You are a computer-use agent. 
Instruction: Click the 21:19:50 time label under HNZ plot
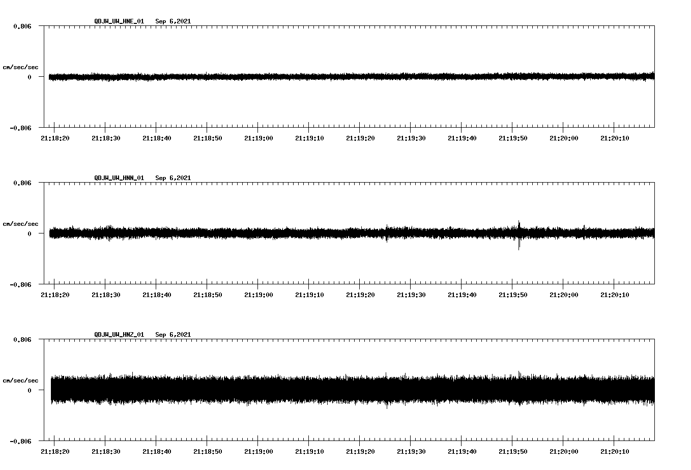point(513,452)
